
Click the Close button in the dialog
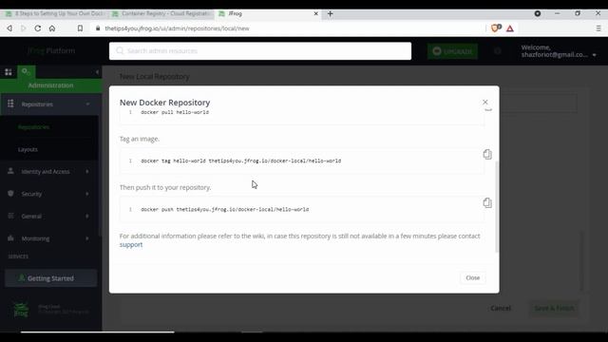(473, 277)
